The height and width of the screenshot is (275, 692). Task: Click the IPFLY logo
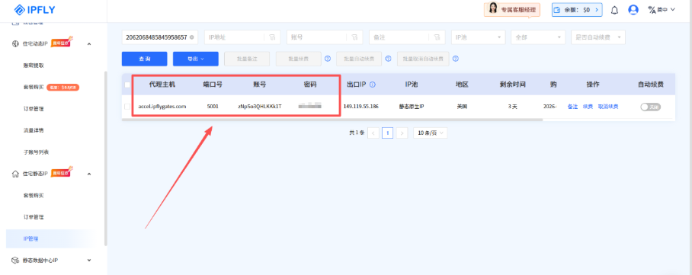pyautogui.click(x=34, y=10)
